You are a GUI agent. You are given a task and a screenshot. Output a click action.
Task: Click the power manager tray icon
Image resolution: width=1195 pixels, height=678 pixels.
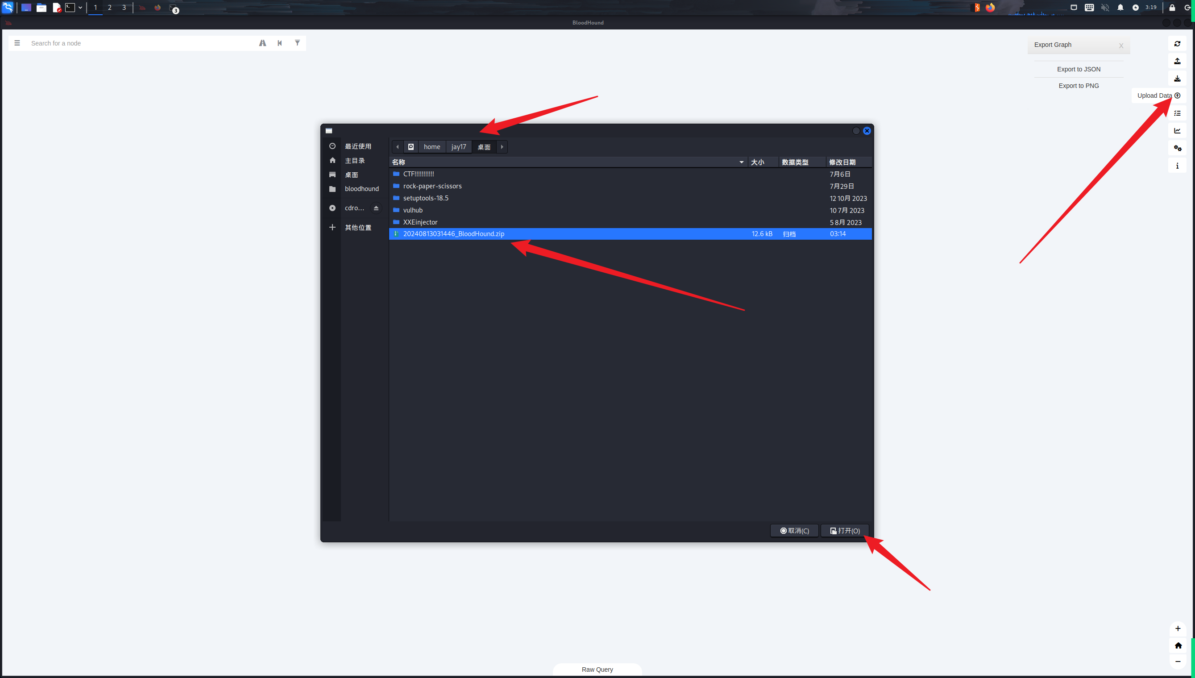click(1135, 8)
